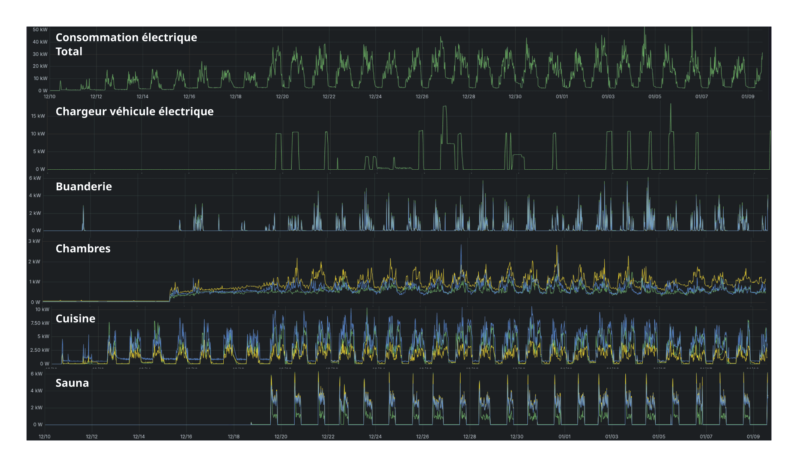Image resolution: width=798 pixels, height=467 pixels.
Task: Click the 5 kW charger axis label
Action: click(x=39, y=152)
